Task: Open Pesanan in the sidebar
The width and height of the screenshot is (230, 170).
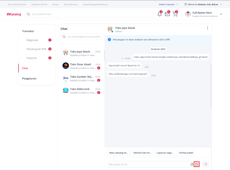Action: pos(31,58)
